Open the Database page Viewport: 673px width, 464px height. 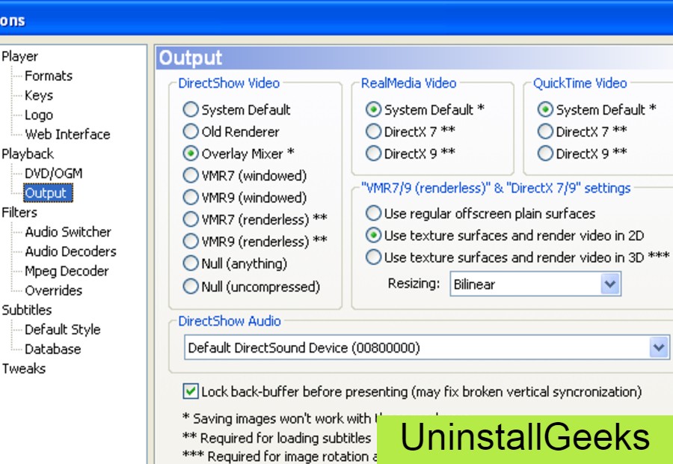coord(52,349)
